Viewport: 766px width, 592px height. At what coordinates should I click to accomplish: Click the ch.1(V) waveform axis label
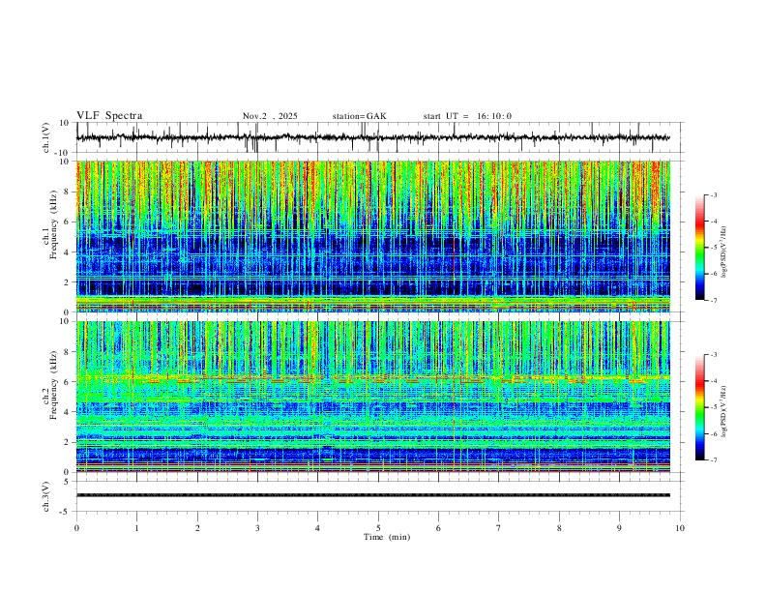click(x=46, y=137)
